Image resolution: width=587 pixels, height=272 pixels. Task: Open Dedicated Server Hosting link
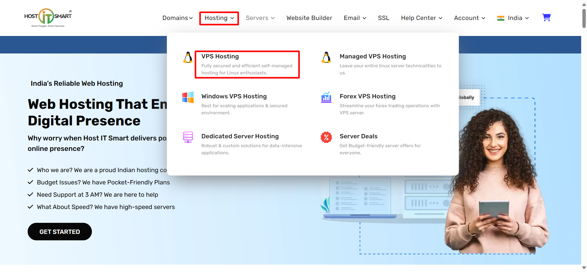pos(240,136)
